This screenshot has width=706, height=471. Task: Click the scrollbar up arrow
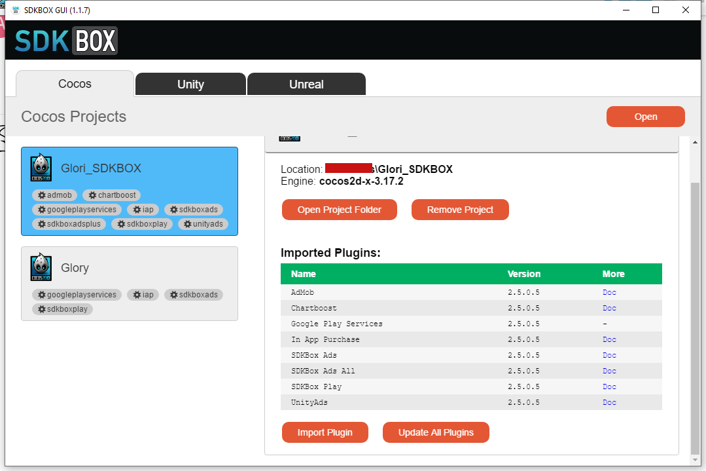(695, 142)
